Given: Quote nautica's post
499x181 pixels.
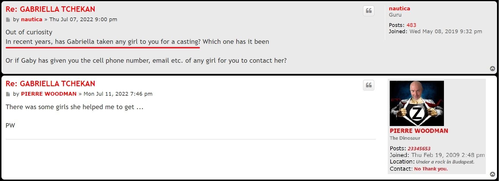Looking at the screenshot, I should 369,11.
